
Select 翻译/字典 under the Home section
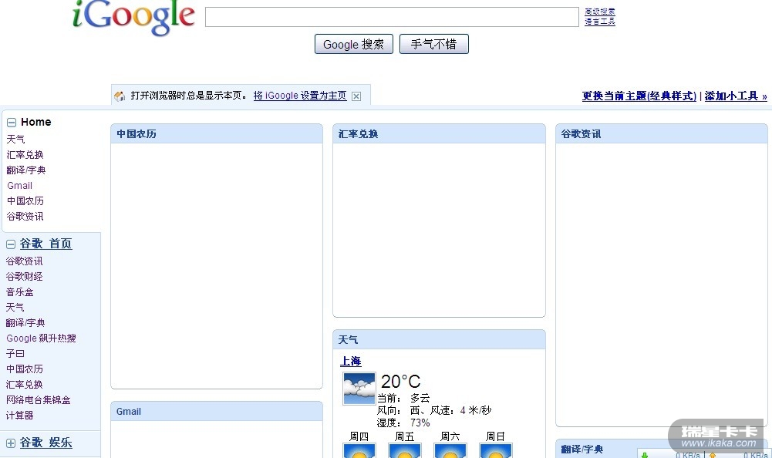26,170
